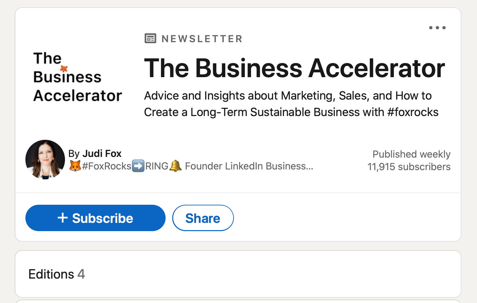Click the newsletter title The Business Accelerator
The width and height of the screenshot is (477, 303).
coord(295,68)
